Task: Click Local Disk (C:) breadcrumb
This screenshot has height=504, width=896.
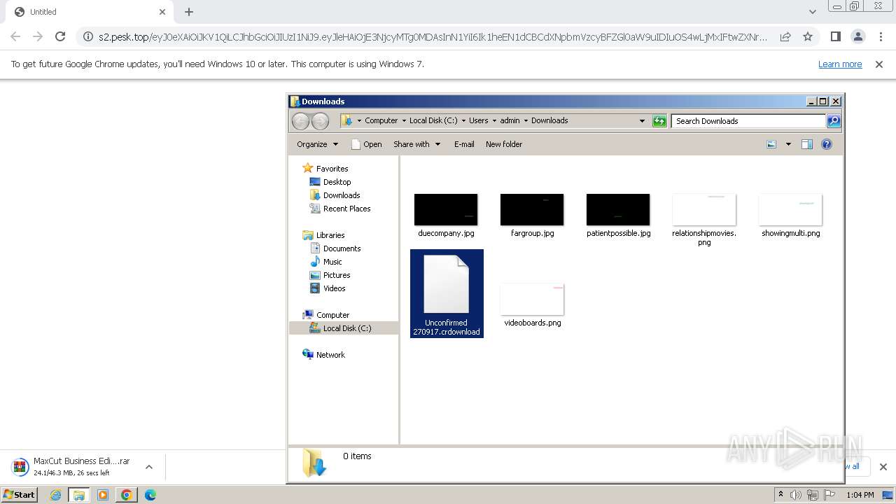Action: point(433,120)
